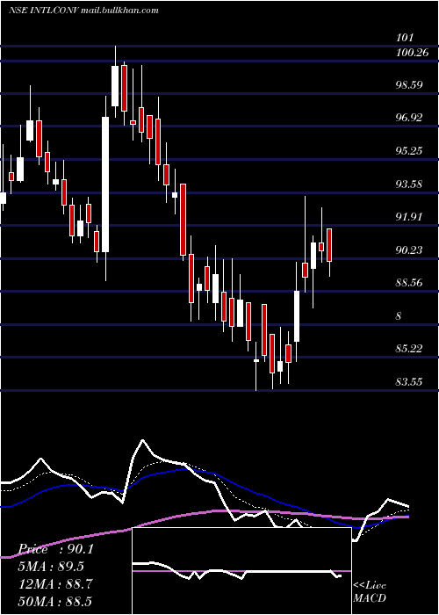This screenshot has width=439, height=615.
Task: Click the 50MA : 88.5 value
Action: tap(54, 601)
